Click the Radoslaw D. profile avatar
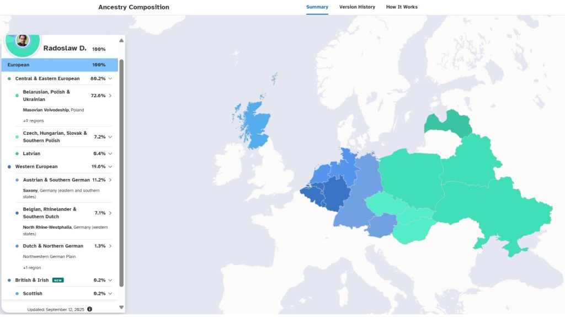The image size is (565, 317). (22, 41)
